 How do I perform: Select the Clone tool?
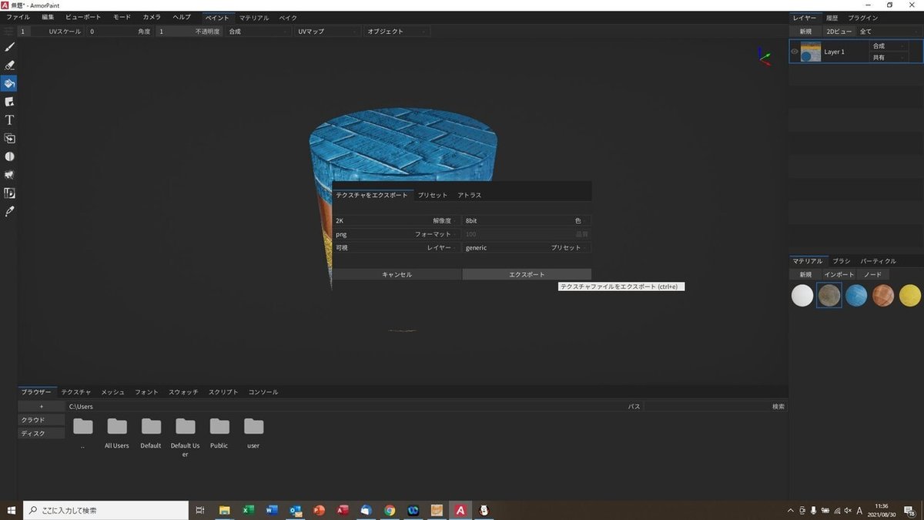(x=10, y=139)
